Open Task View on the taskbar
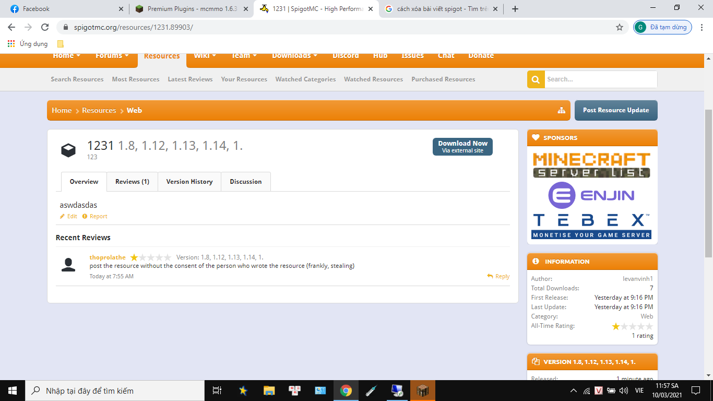Screen dimensions: 713x401 pyautogui.click(x=217, y=391)
